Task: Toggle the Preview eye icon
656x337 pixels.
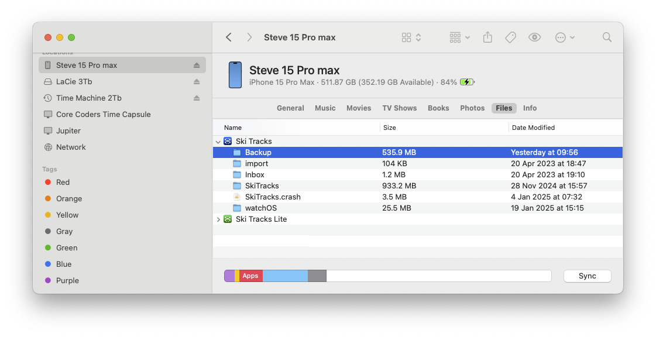Action: (x=534, y=37)
